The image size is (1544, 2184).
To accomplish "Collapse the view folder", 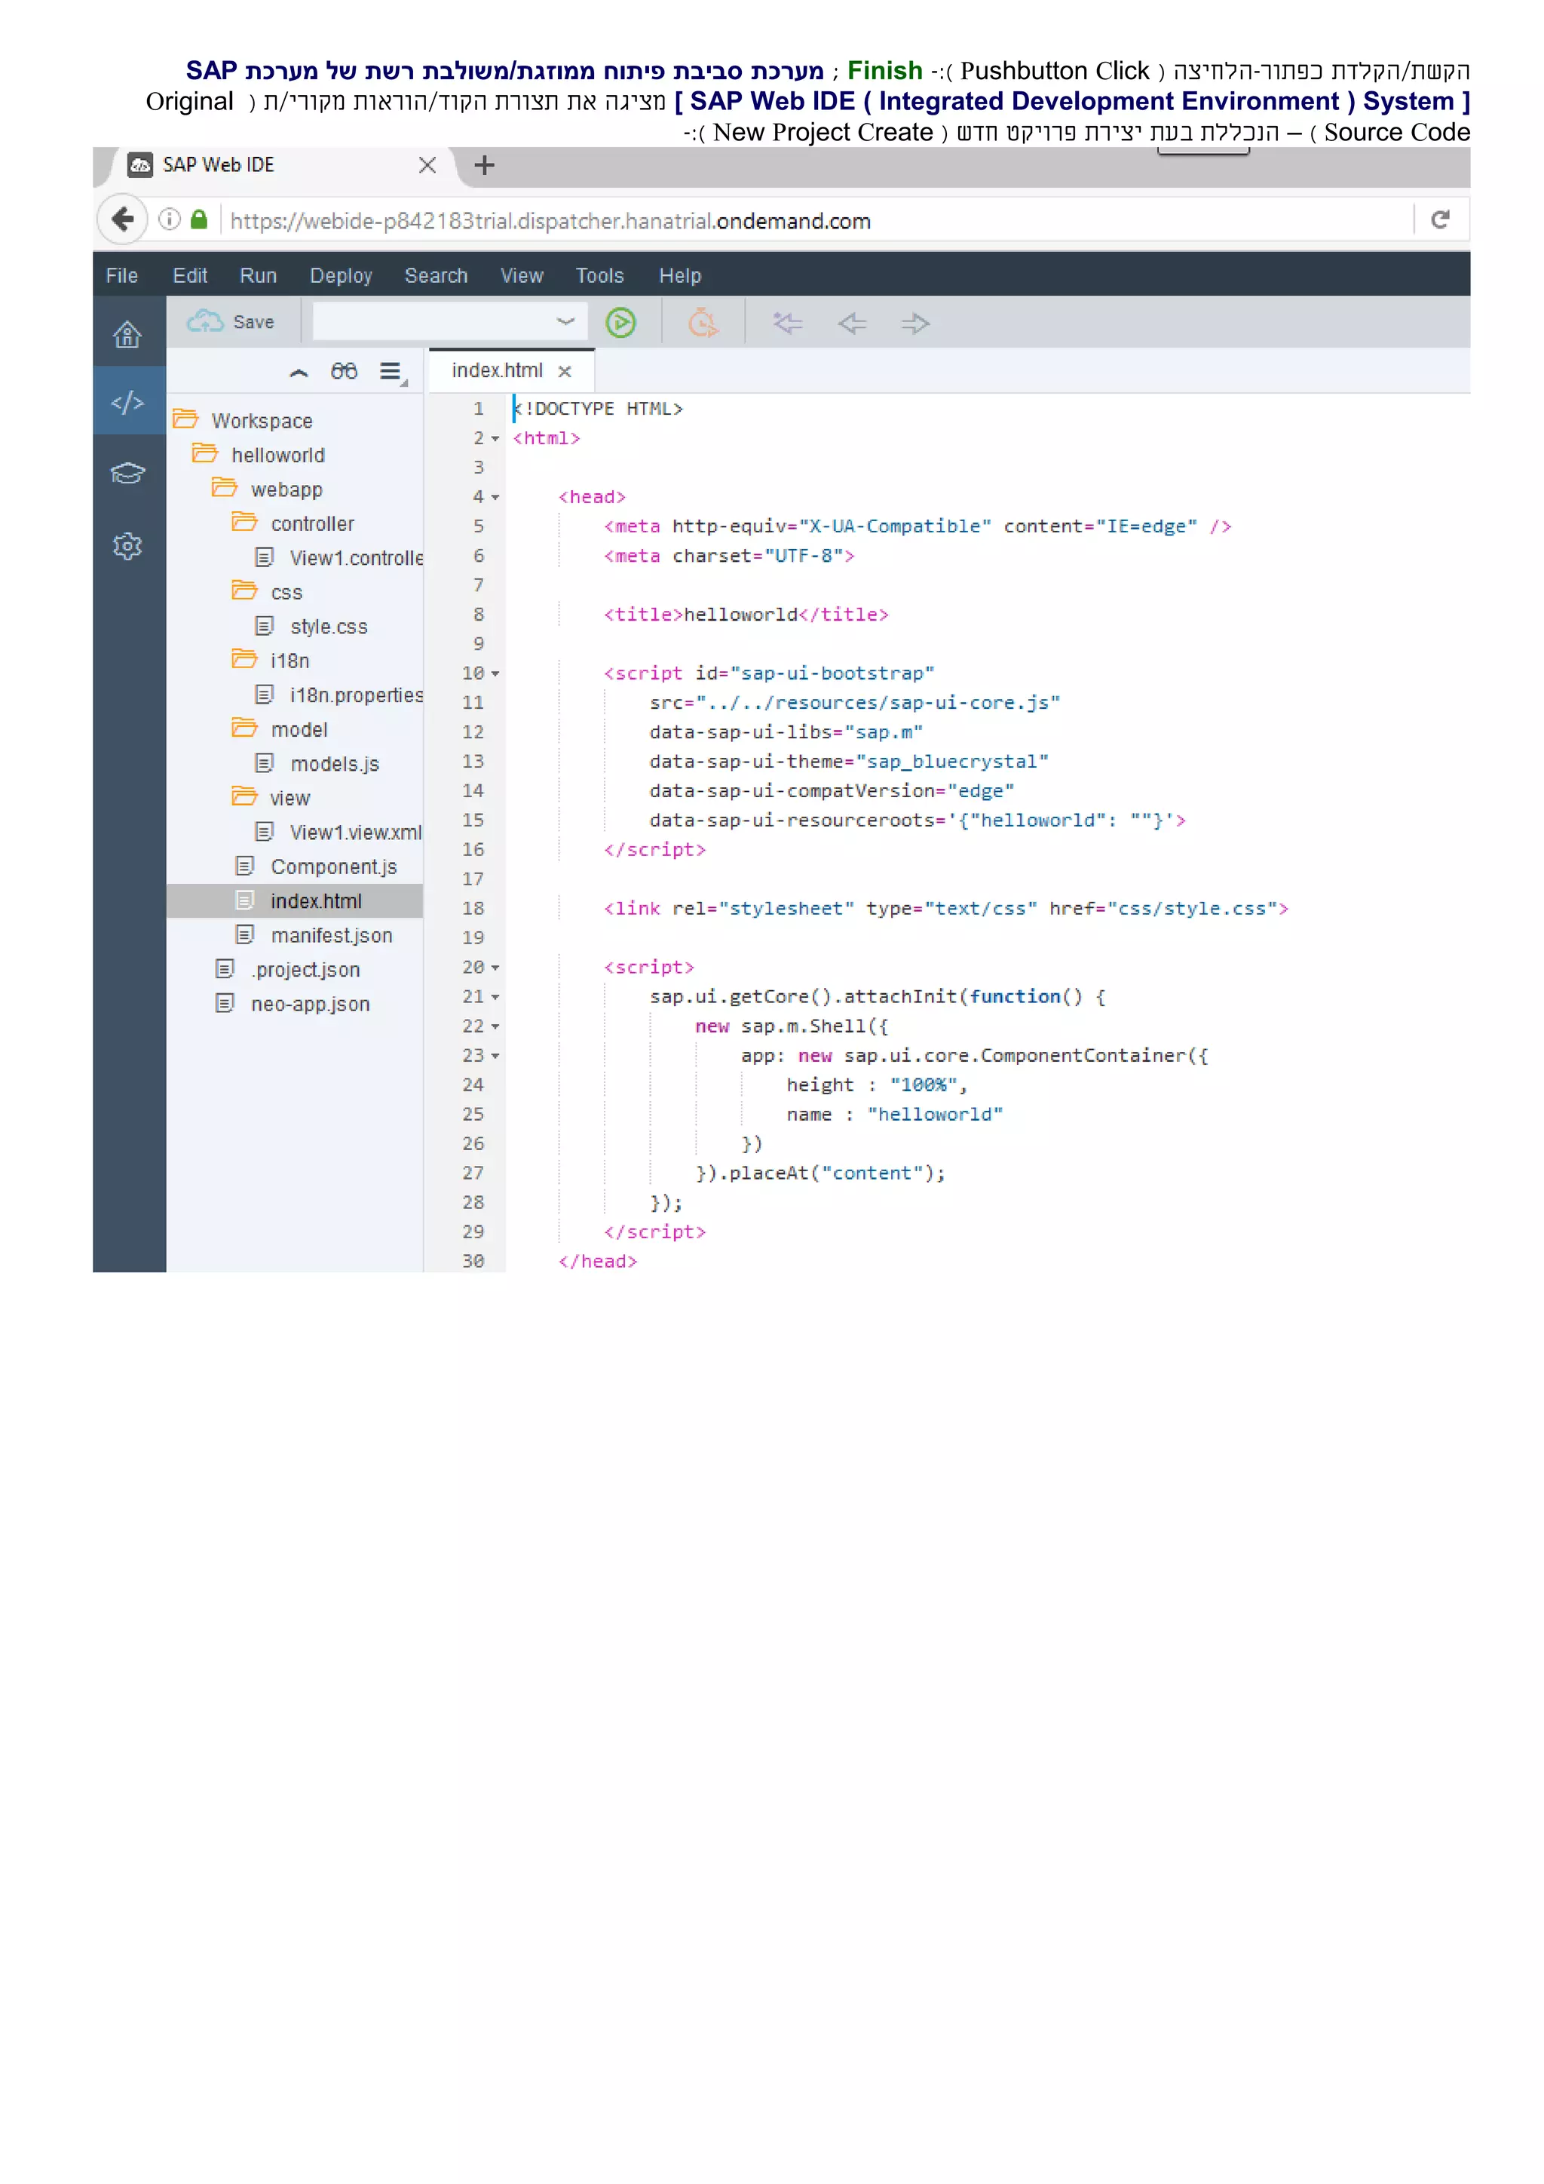I will click(244, 796).
